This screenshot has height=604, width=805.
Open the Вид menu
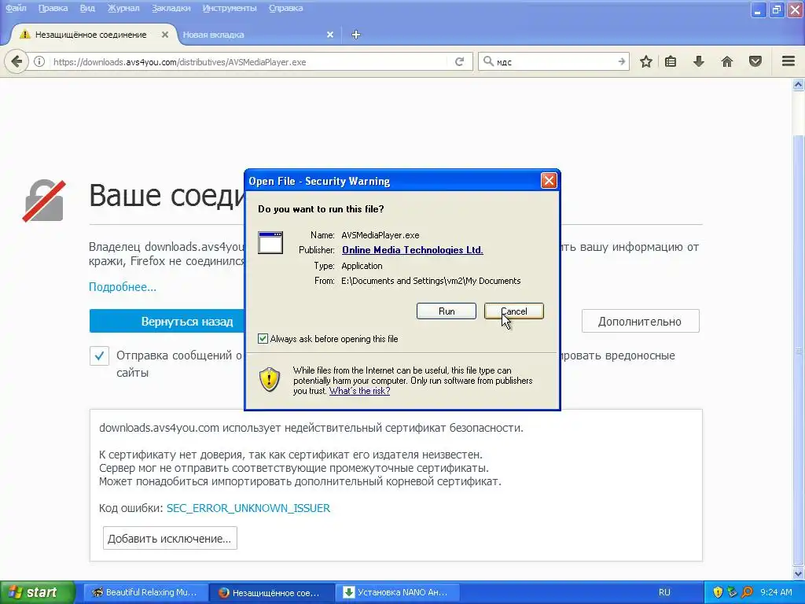tap(87, 8)
